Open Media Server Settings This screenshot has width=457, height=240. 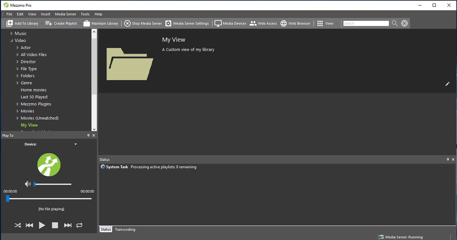click(x=187, y=23)
